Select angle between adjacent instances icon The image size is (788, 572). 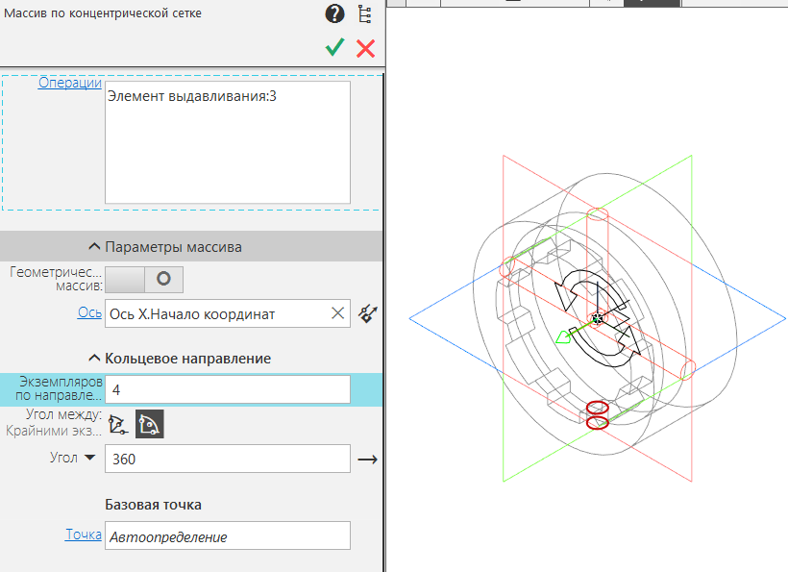pos(118,424)
